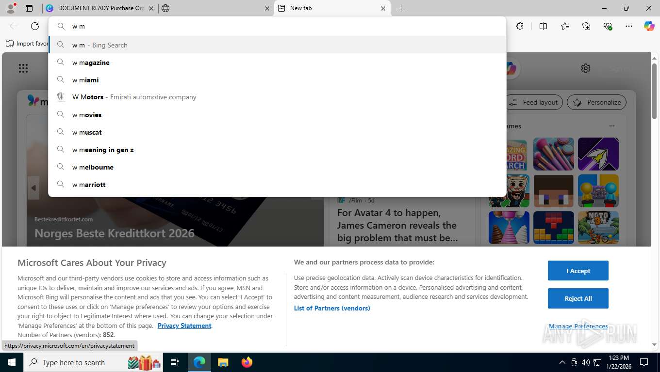
Task: Choose the 'w miami' suggestion
Action: (278, 80)
